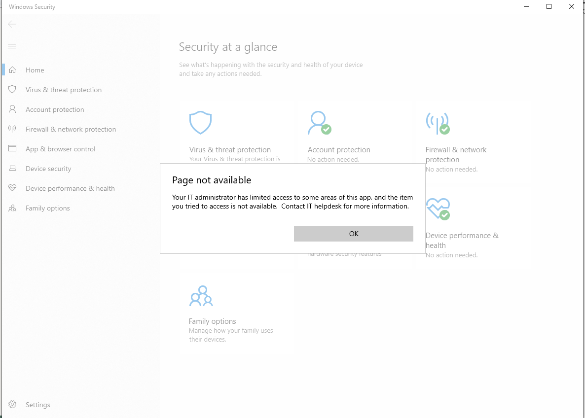Select Home in the sidebar

pyautogui.click(x=35, y=70)
